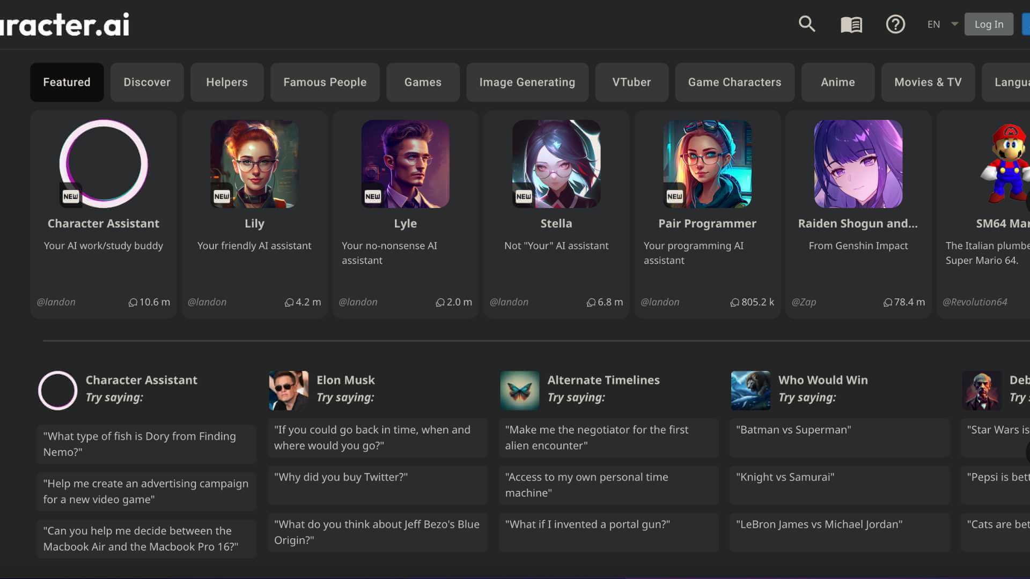The image size is (1030, 579).
Task: Click the help question mark icon
Action: pos(895,25)
